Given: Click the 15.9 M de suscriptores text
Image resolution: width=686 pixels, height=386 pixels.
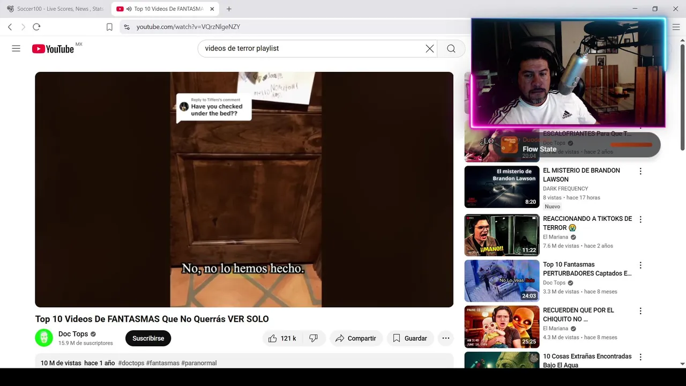Looking at the screenshot, I should pos(86,343).
